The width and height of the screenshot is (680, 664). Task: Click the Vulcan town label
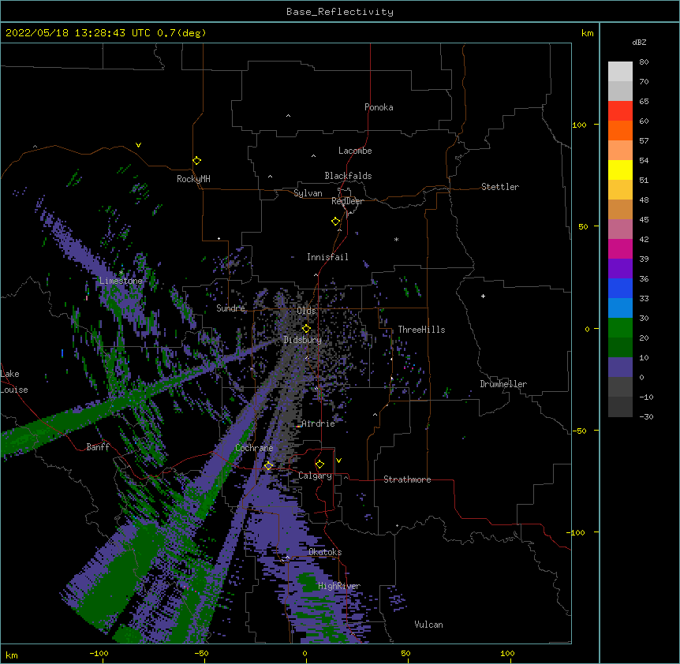point(428,625)
